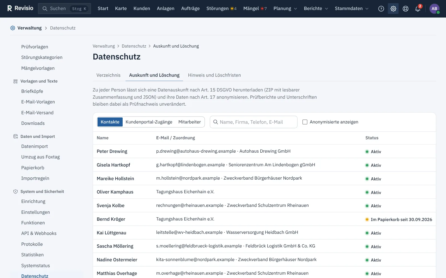Open the Bernd Kröger contact row
The height and width of the screenshot is (278, 446).
click(264, 219)
